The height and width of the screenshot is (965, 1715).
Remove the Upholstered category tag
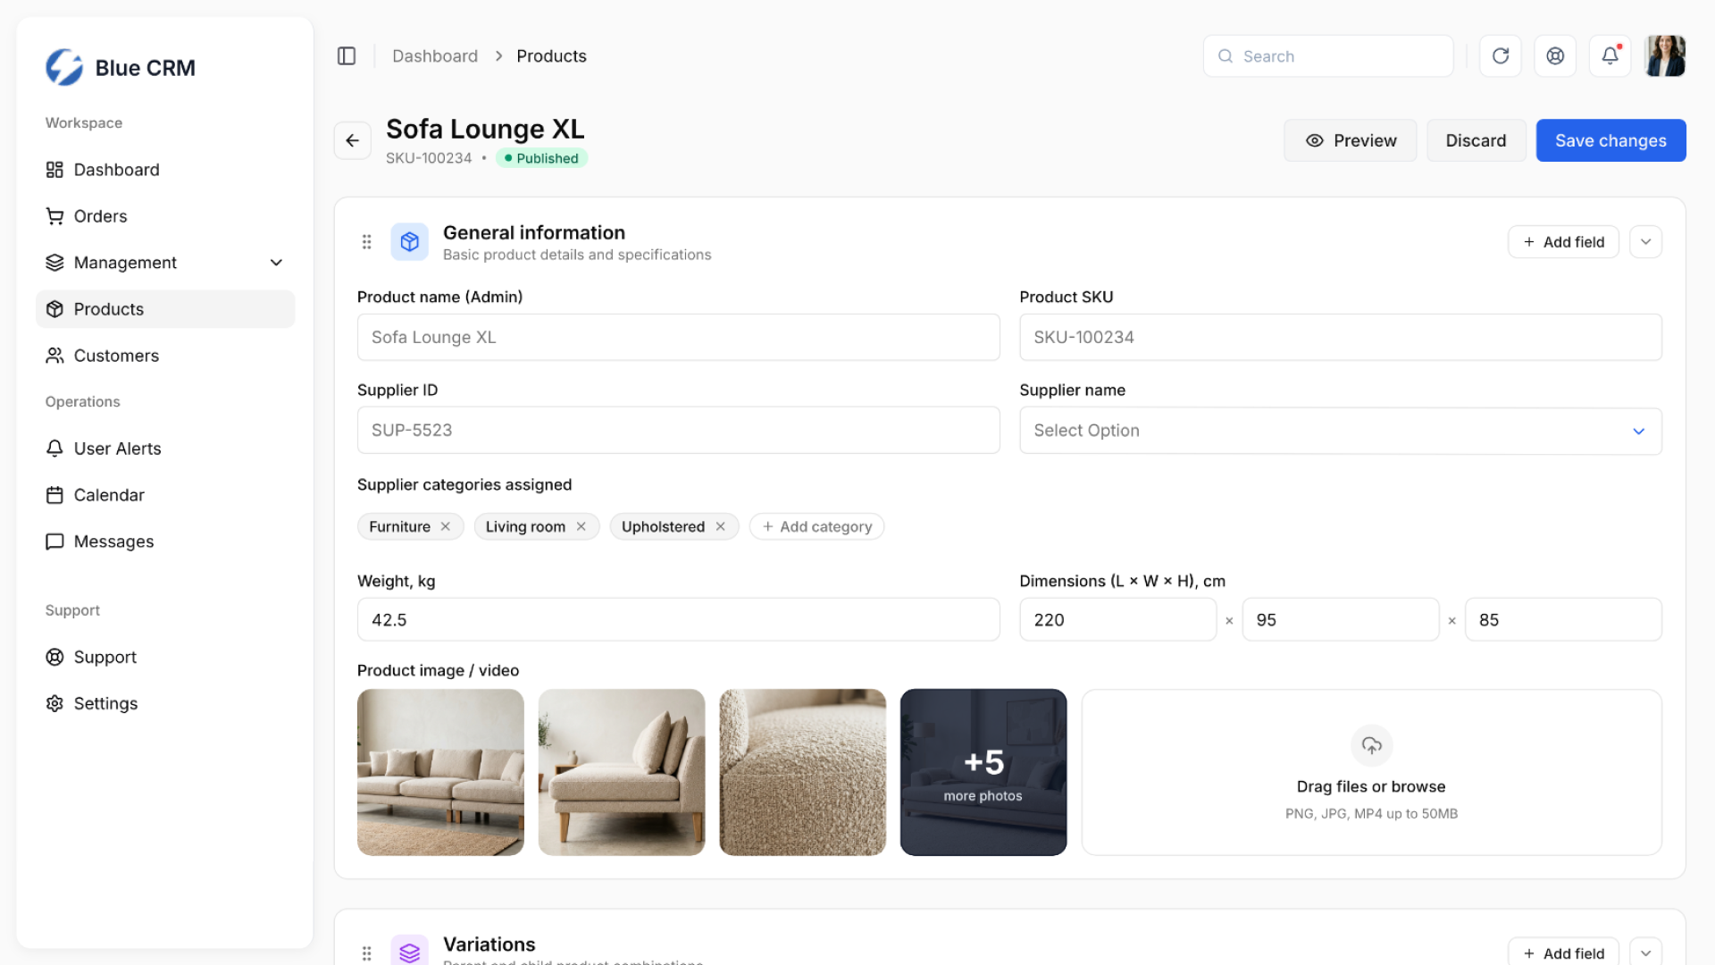[x=720, y=526]
